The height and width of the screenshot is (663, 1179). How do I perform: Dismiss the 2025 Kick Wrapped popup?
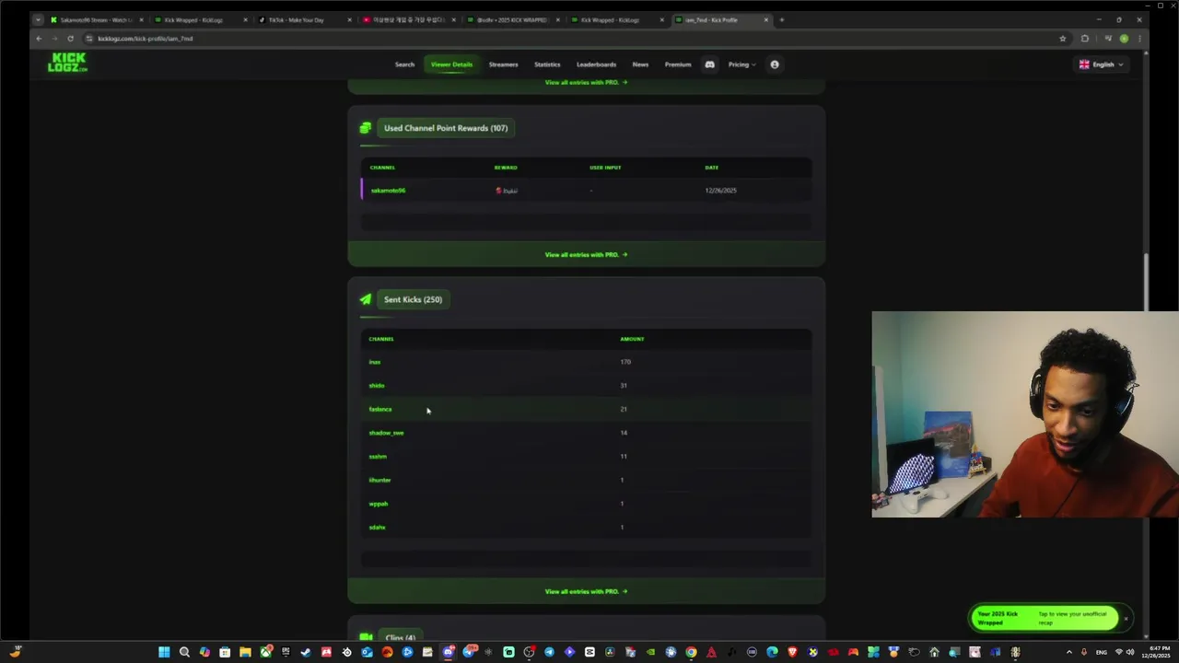[x=1126, y=618]
